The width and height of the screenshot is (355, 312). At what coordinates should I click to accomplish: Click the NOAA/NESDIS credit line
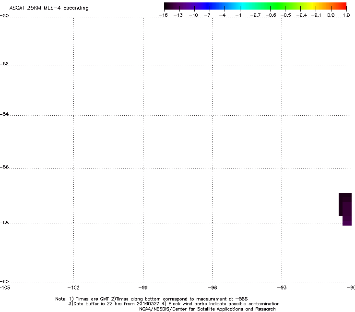click(207, 309)
